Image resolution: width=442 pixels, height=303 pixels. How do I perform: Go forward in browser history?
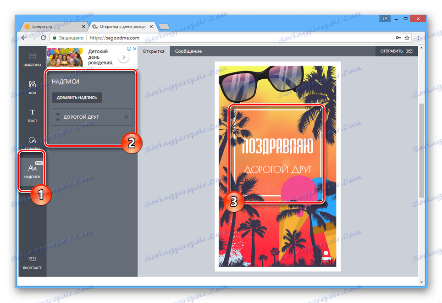[x=33, y=38]
